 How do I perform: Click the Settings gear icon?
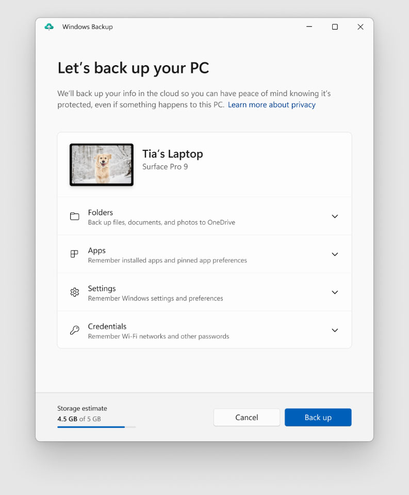point(75,292)
